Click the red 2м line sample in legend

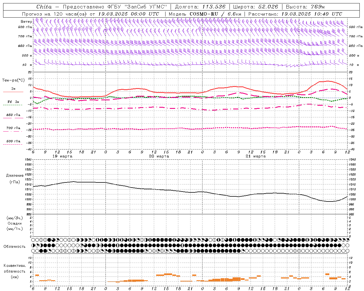click(13, 92)
